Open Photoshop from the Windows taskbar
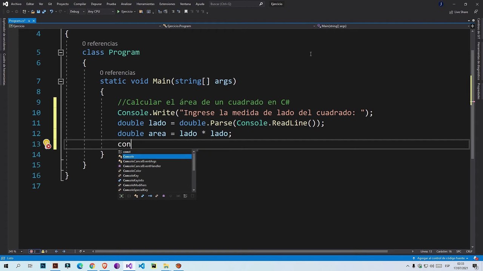The width and height of the screenshot is (483, 271). (43, 266)
